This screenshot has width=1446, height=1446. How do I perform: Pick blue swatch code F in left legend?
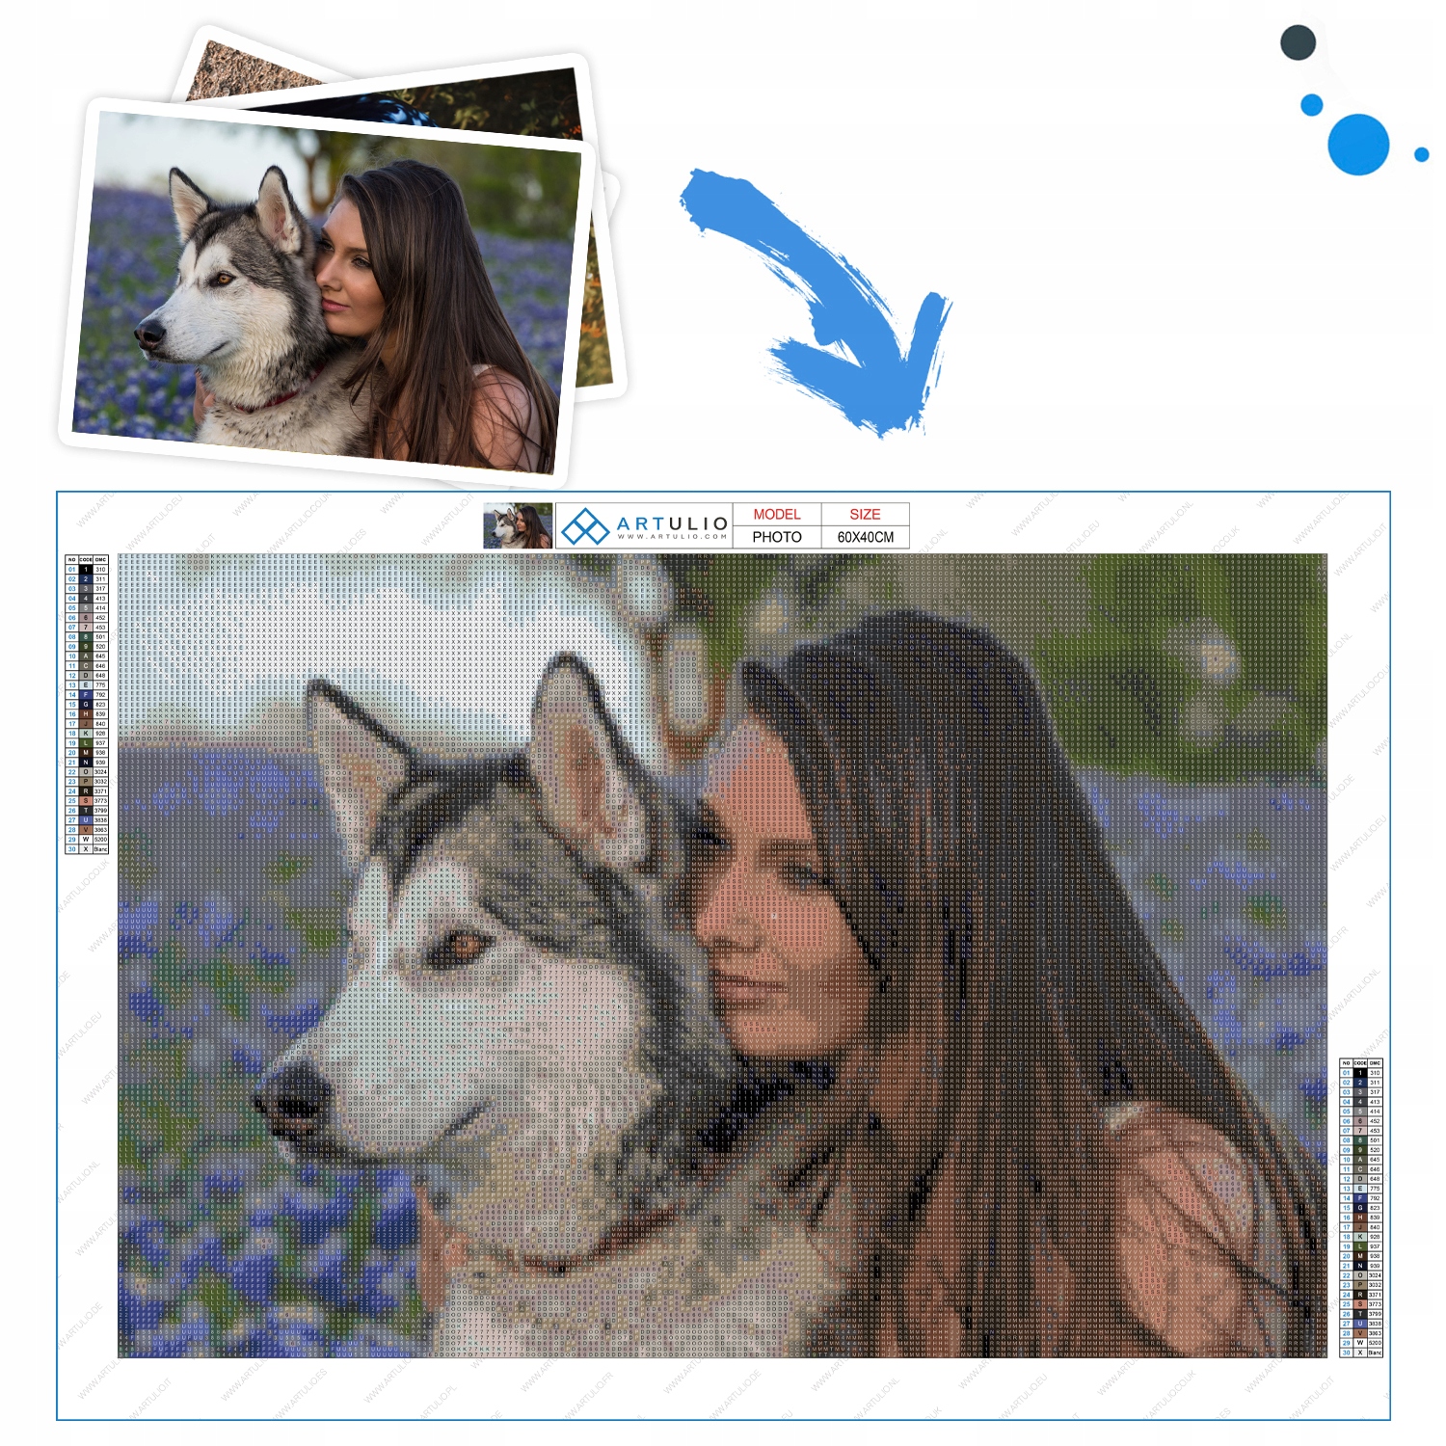tap(86, 695)
